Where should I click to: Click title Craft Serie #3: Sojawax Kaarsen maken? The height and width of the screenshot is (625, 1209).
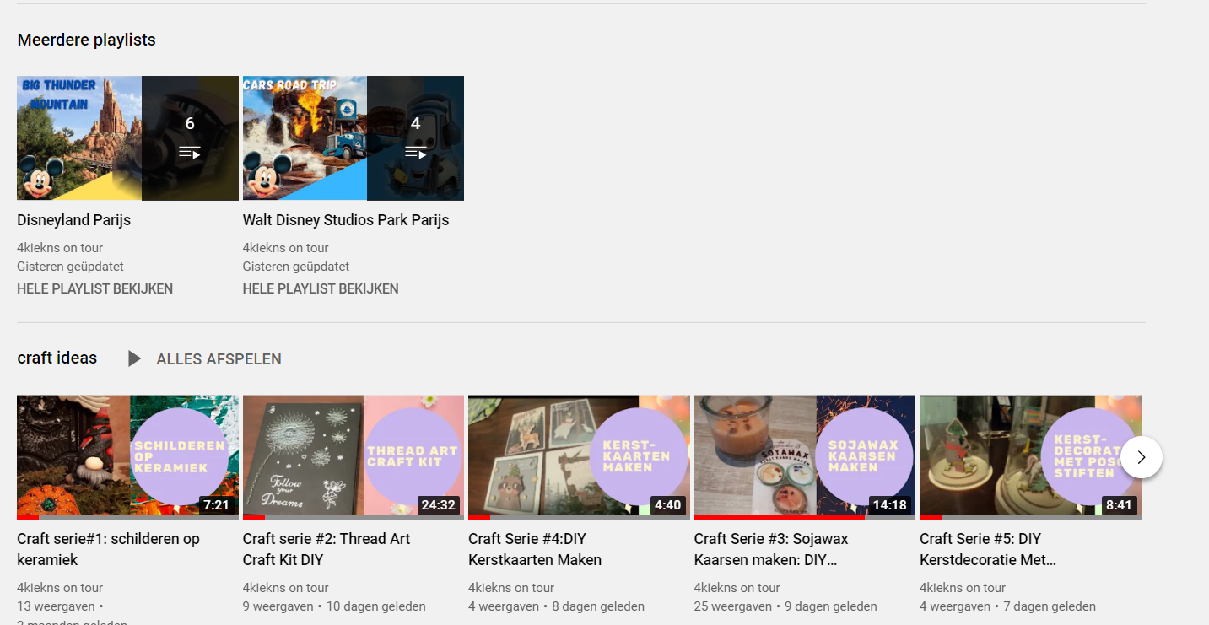pyautogui.click(x=771, y=549)
